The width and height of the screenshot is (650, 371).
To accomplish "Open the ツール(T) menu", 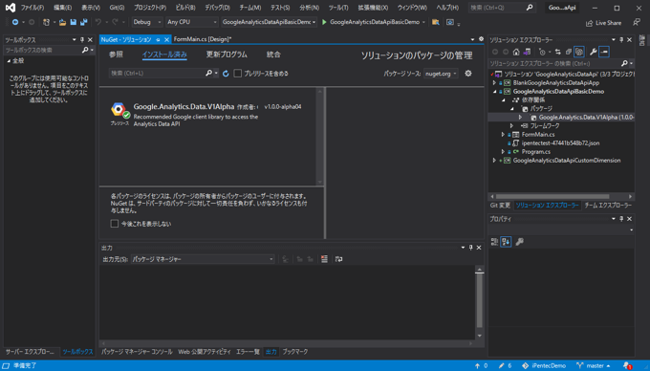I will pos(338,8).
